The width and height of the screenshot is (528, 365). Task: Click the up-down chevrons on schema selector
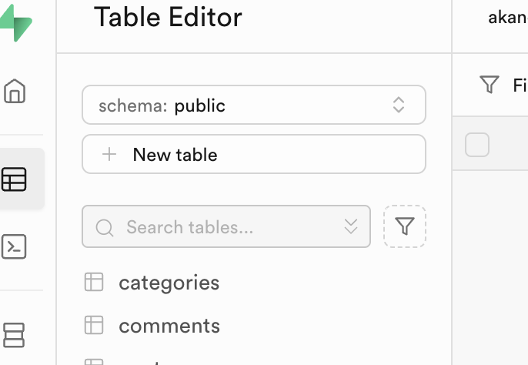399,105
